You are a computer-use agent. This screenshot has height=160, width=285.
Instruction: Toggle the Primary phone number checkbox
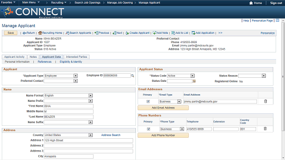148,129
